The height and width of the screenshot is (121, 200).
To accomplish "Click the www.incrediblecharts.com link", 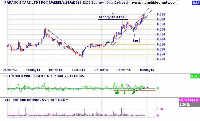I will tap(155, 2).
